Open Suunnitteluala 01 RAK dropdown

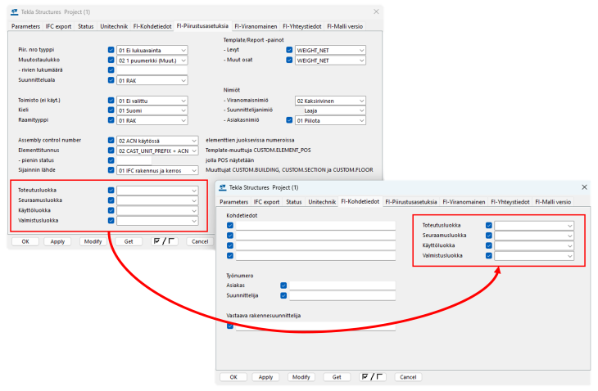coord(152,81)
